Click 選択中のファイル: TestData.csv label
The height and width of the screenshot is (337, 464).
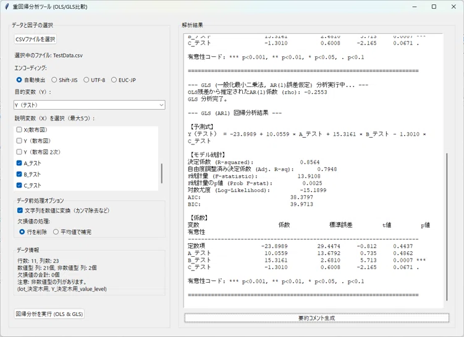49,56
